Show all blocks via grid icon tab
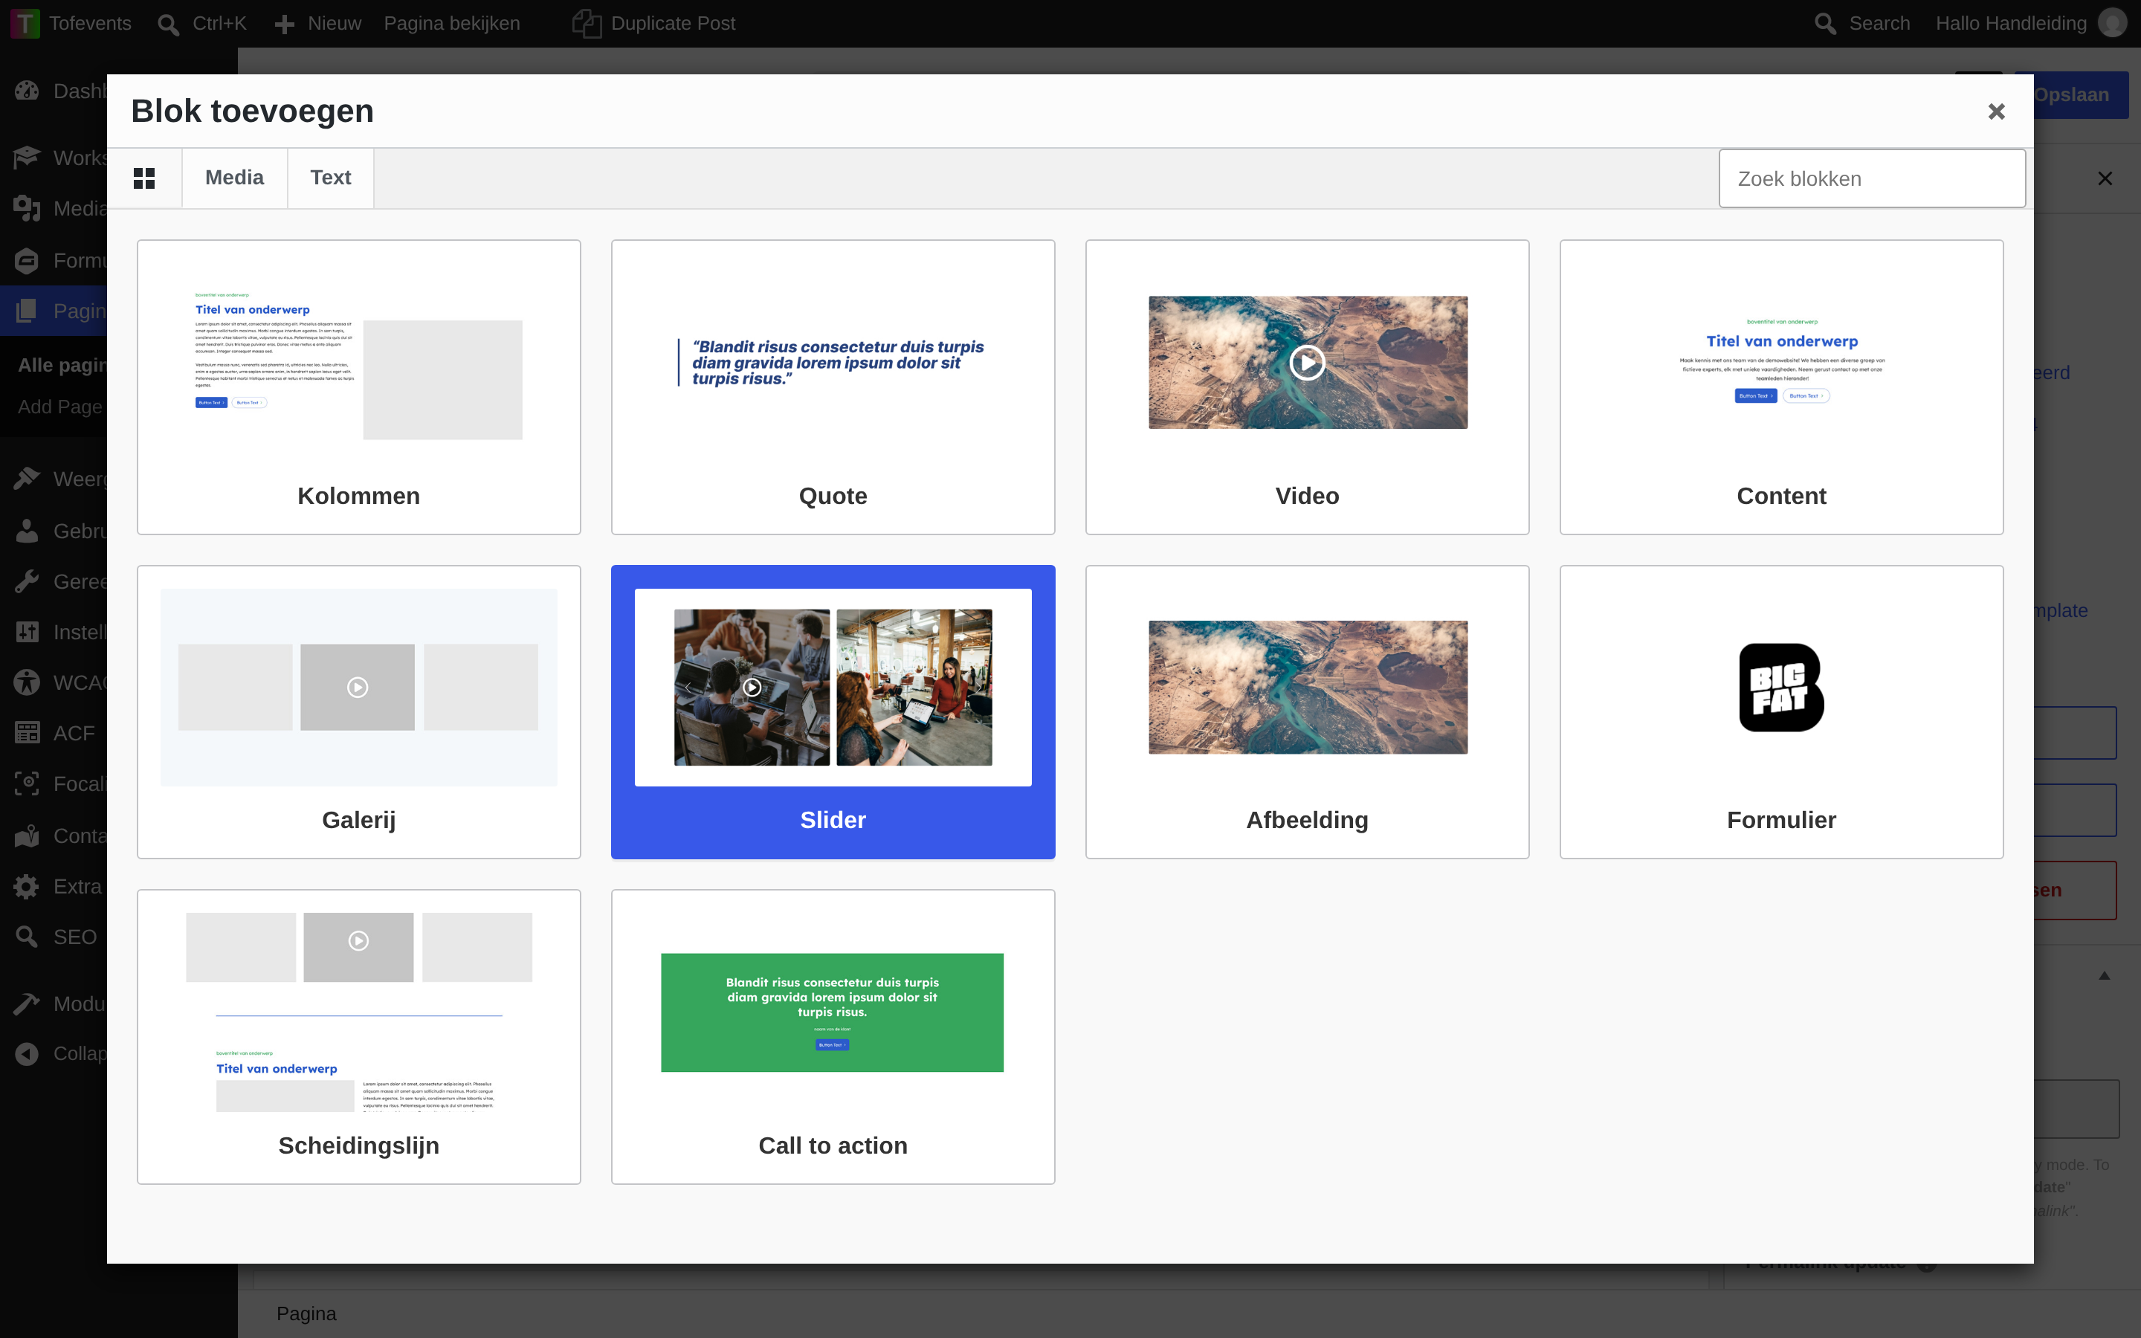Viewport: 2141px width, 1338px height. pyautogui.click(x=144, y=178)
